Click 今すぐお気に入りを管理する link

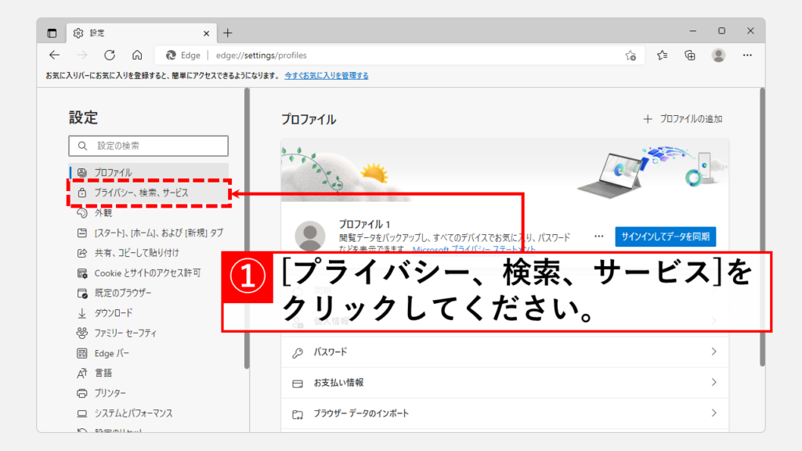(x=326, y=76)
